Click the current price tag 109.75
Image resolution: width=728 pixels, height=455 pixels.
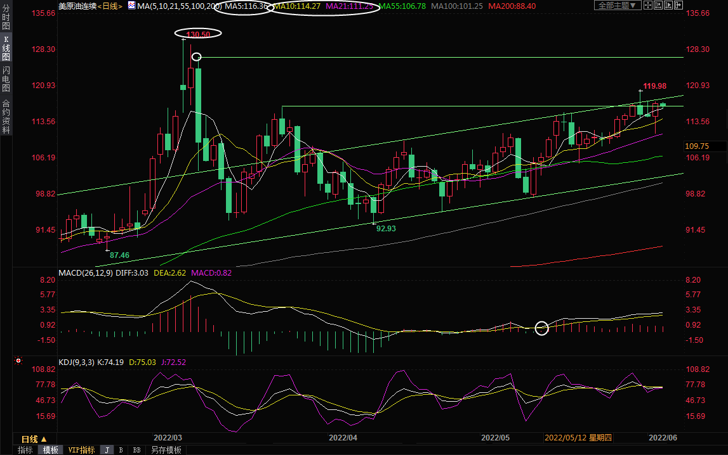tap(697, 146)
